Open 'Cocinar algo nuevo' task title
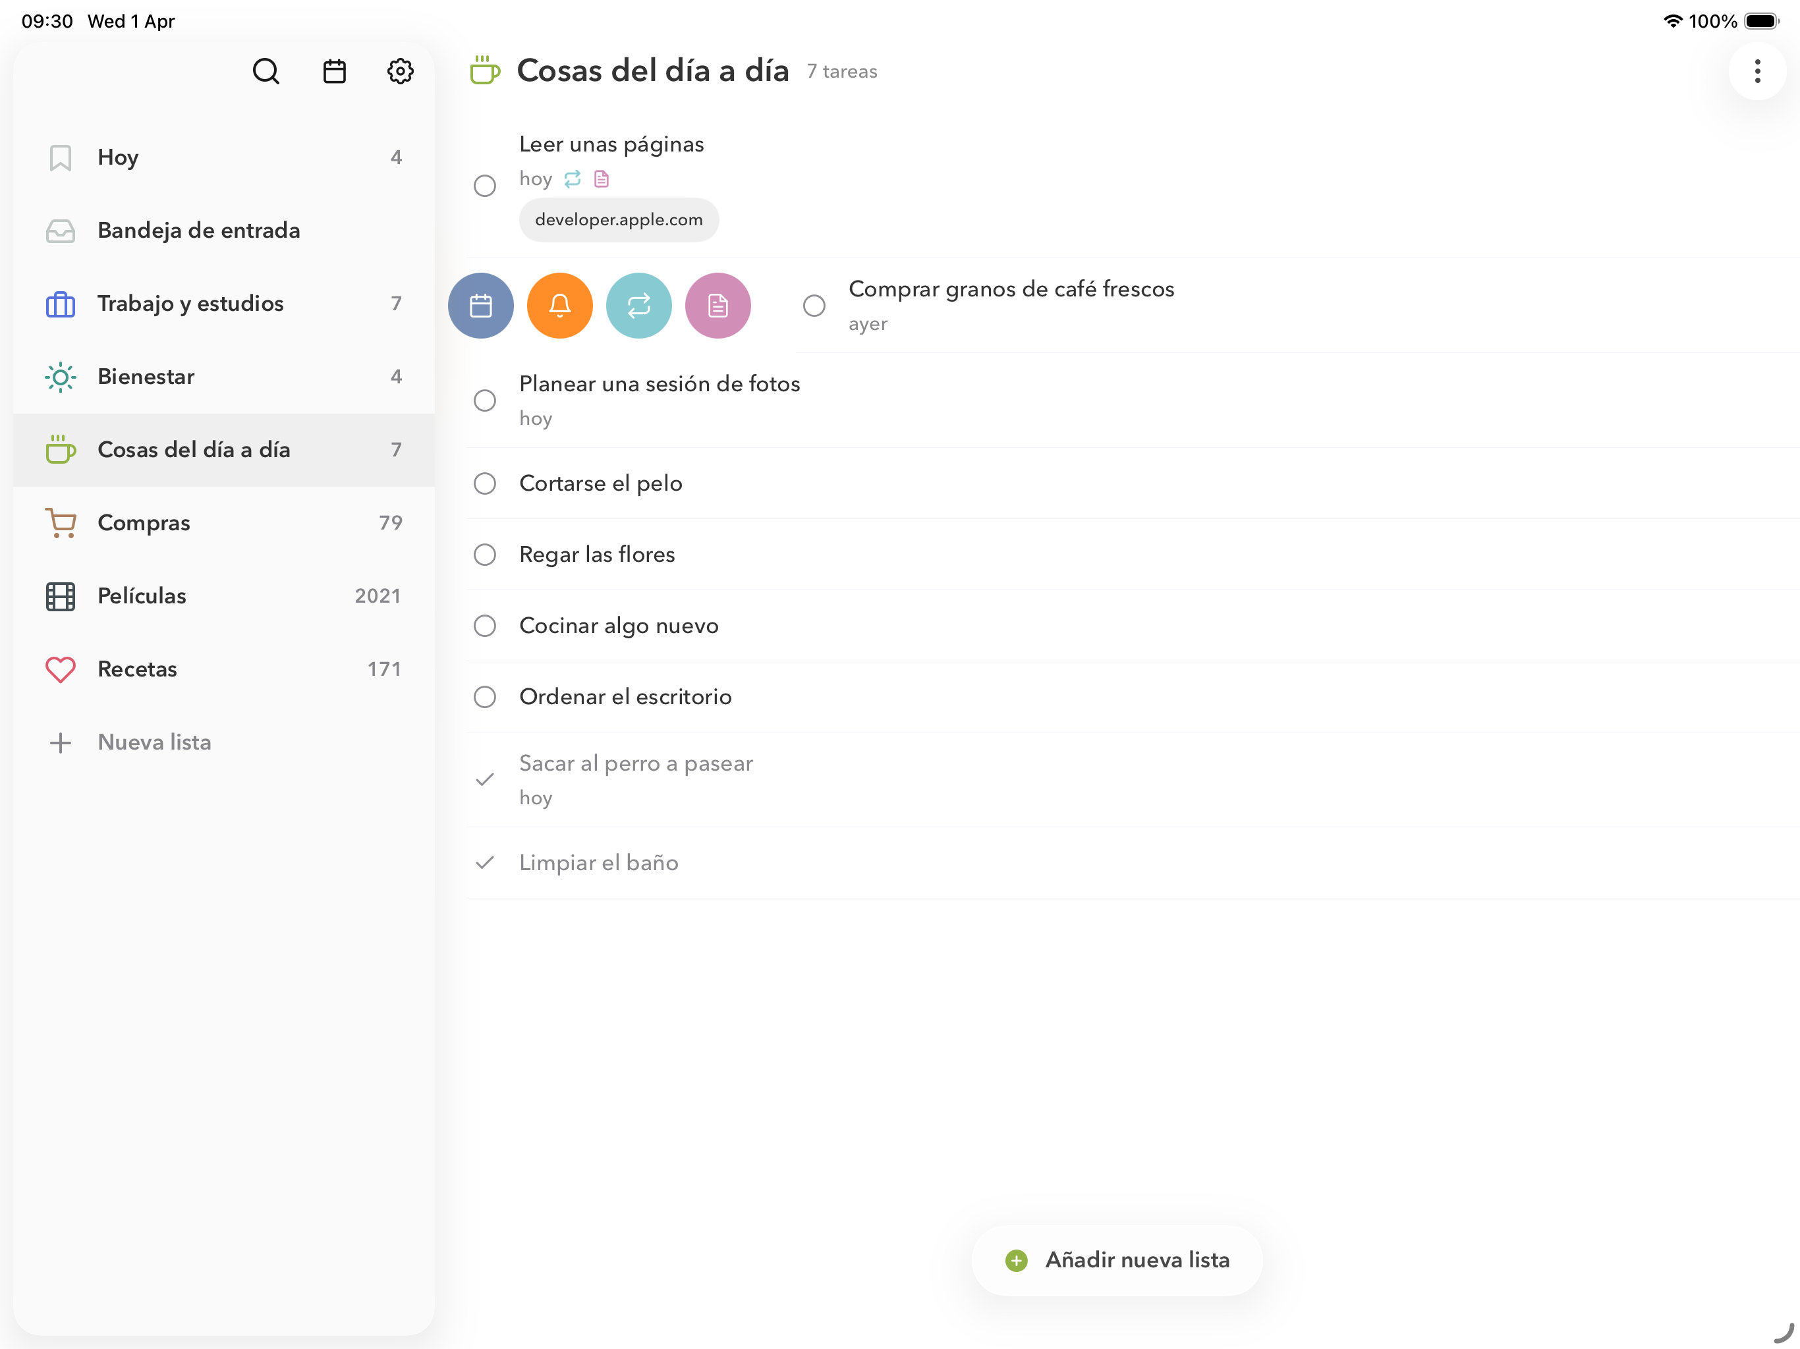1800x1349 pixels. [619, 626]
